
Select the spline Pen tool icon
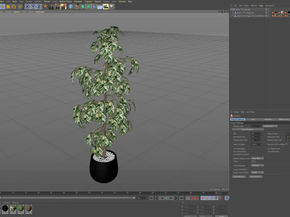(x=77, y=7)
